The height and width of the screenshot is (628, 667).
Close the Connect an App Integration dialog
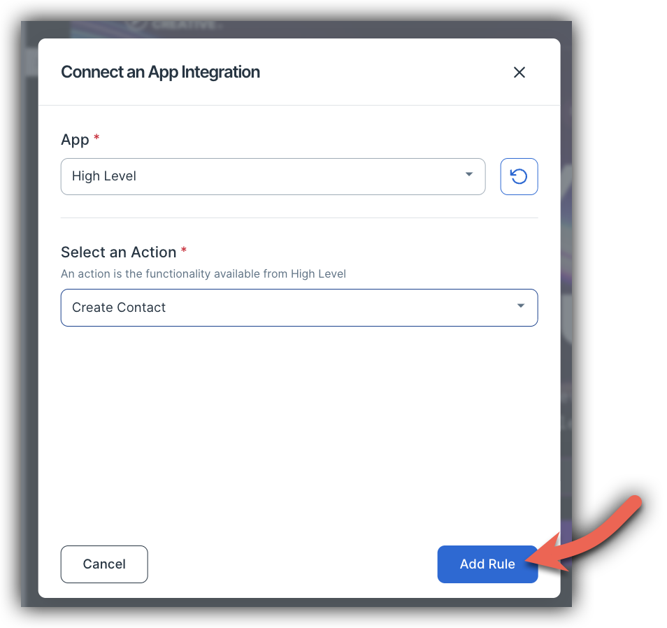point(519,72)
